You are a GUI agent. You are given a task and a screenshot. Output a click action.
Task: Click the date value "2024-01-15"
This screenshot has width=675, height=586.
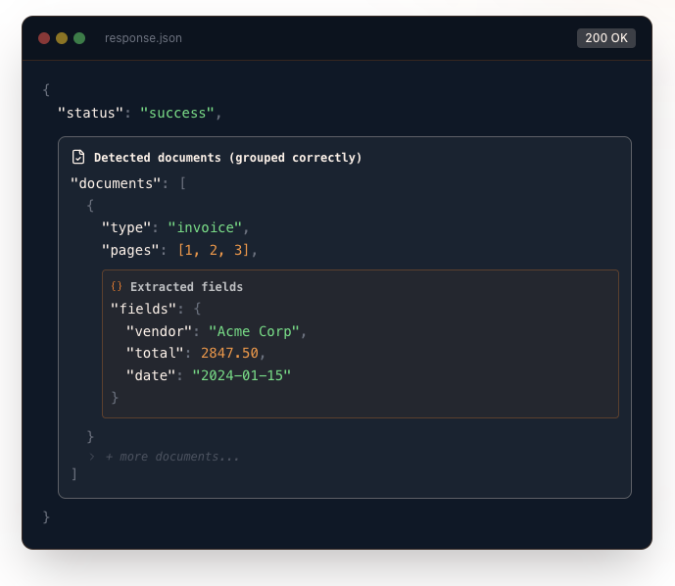(242, 375)
